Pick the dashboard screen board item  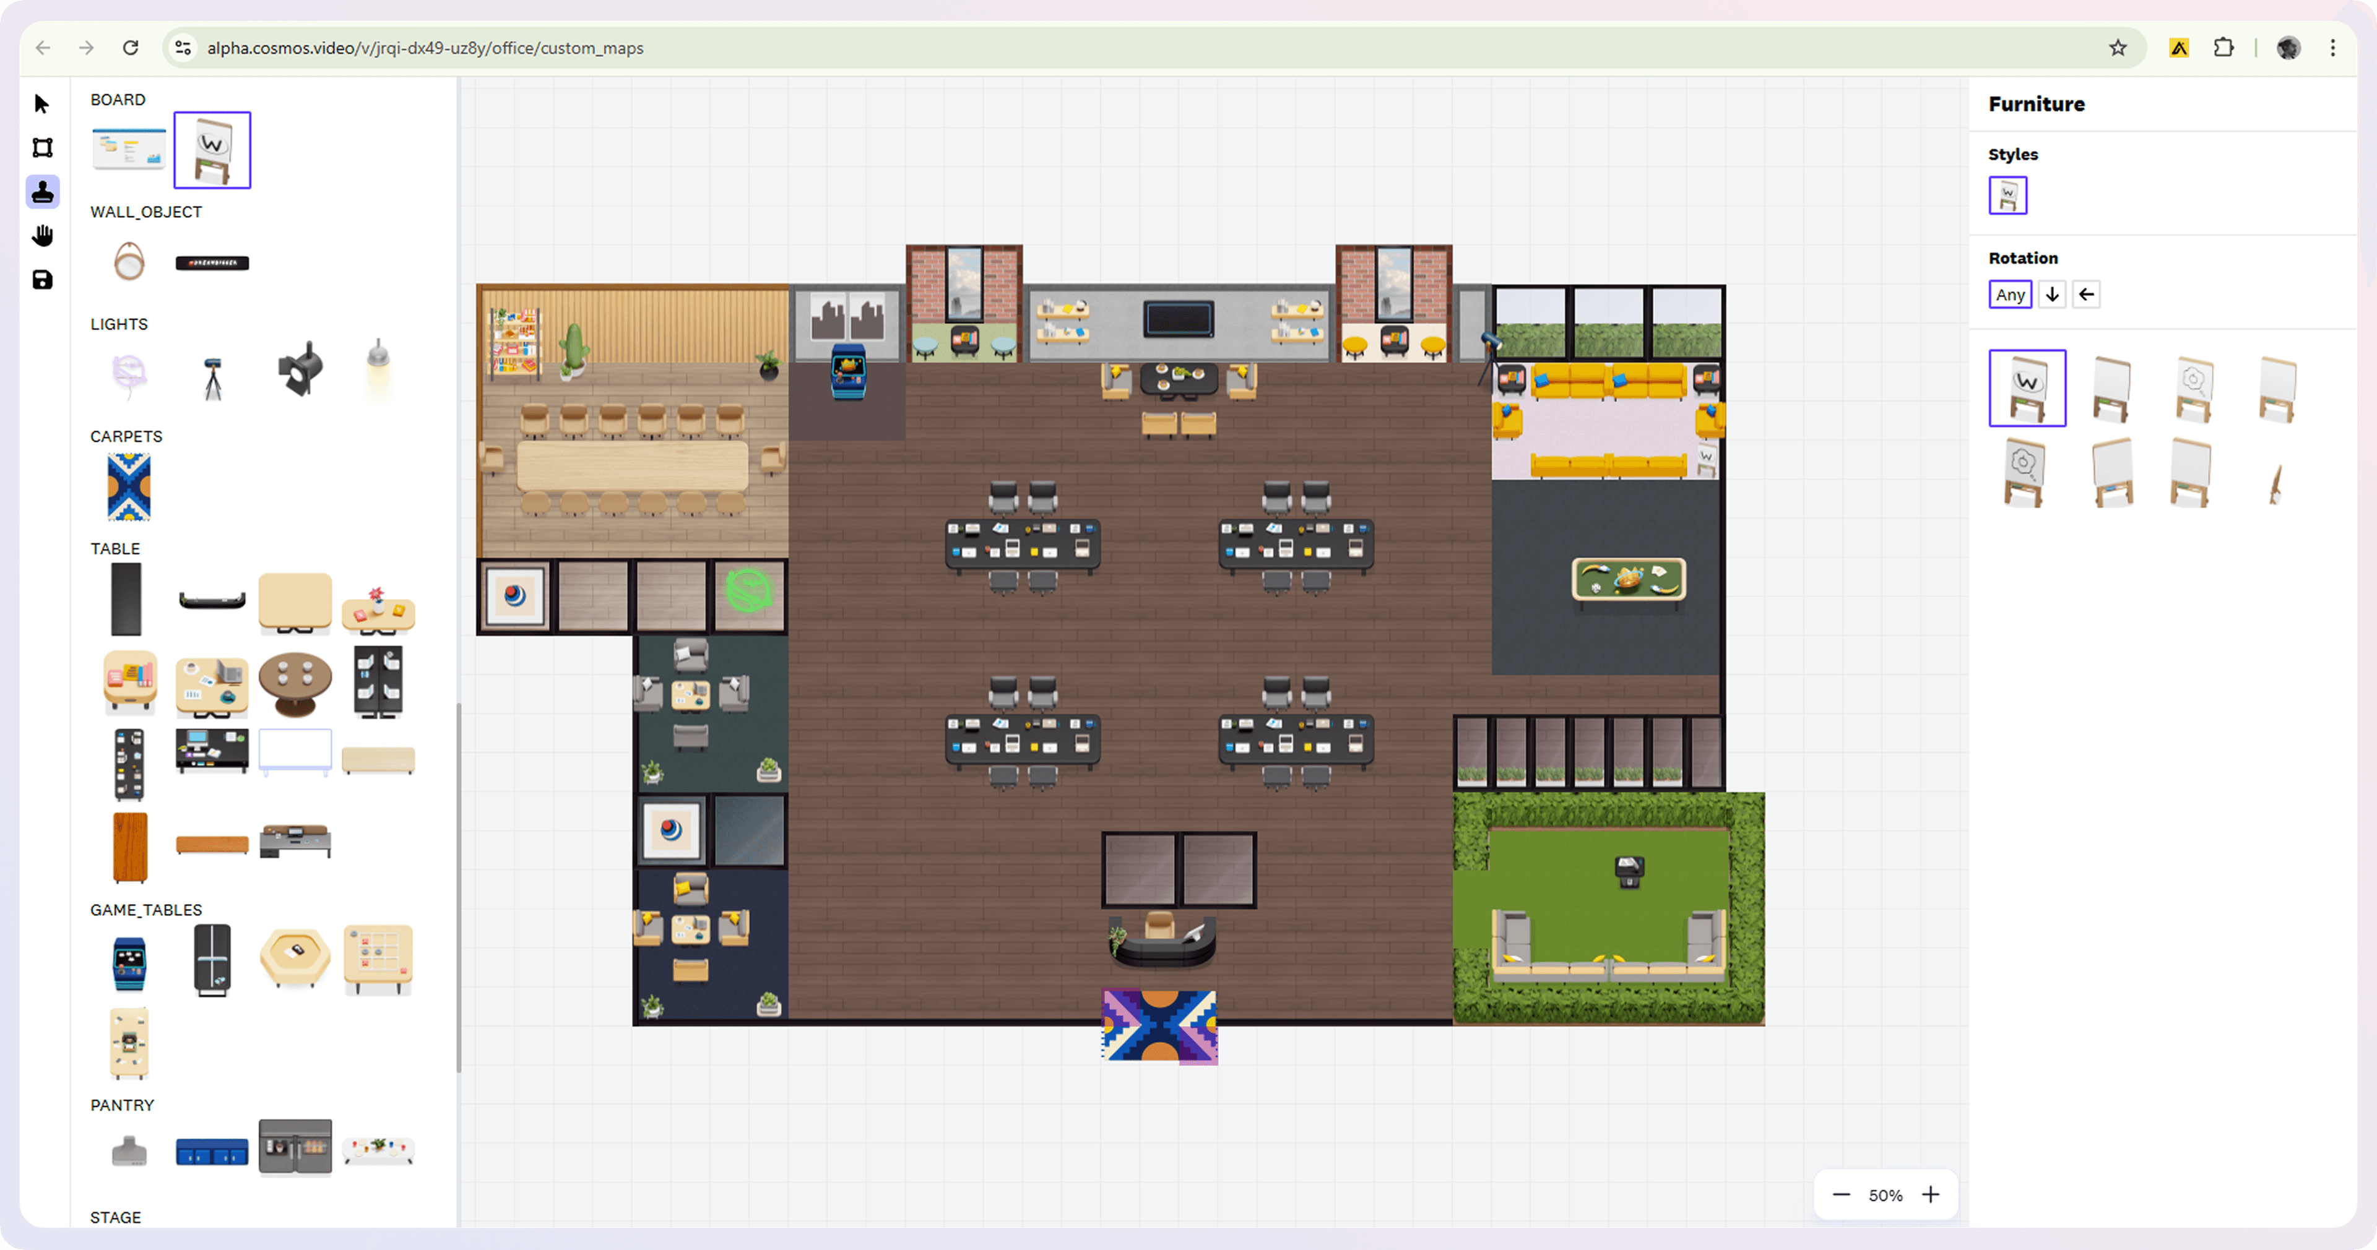click(x=129, y=150)
